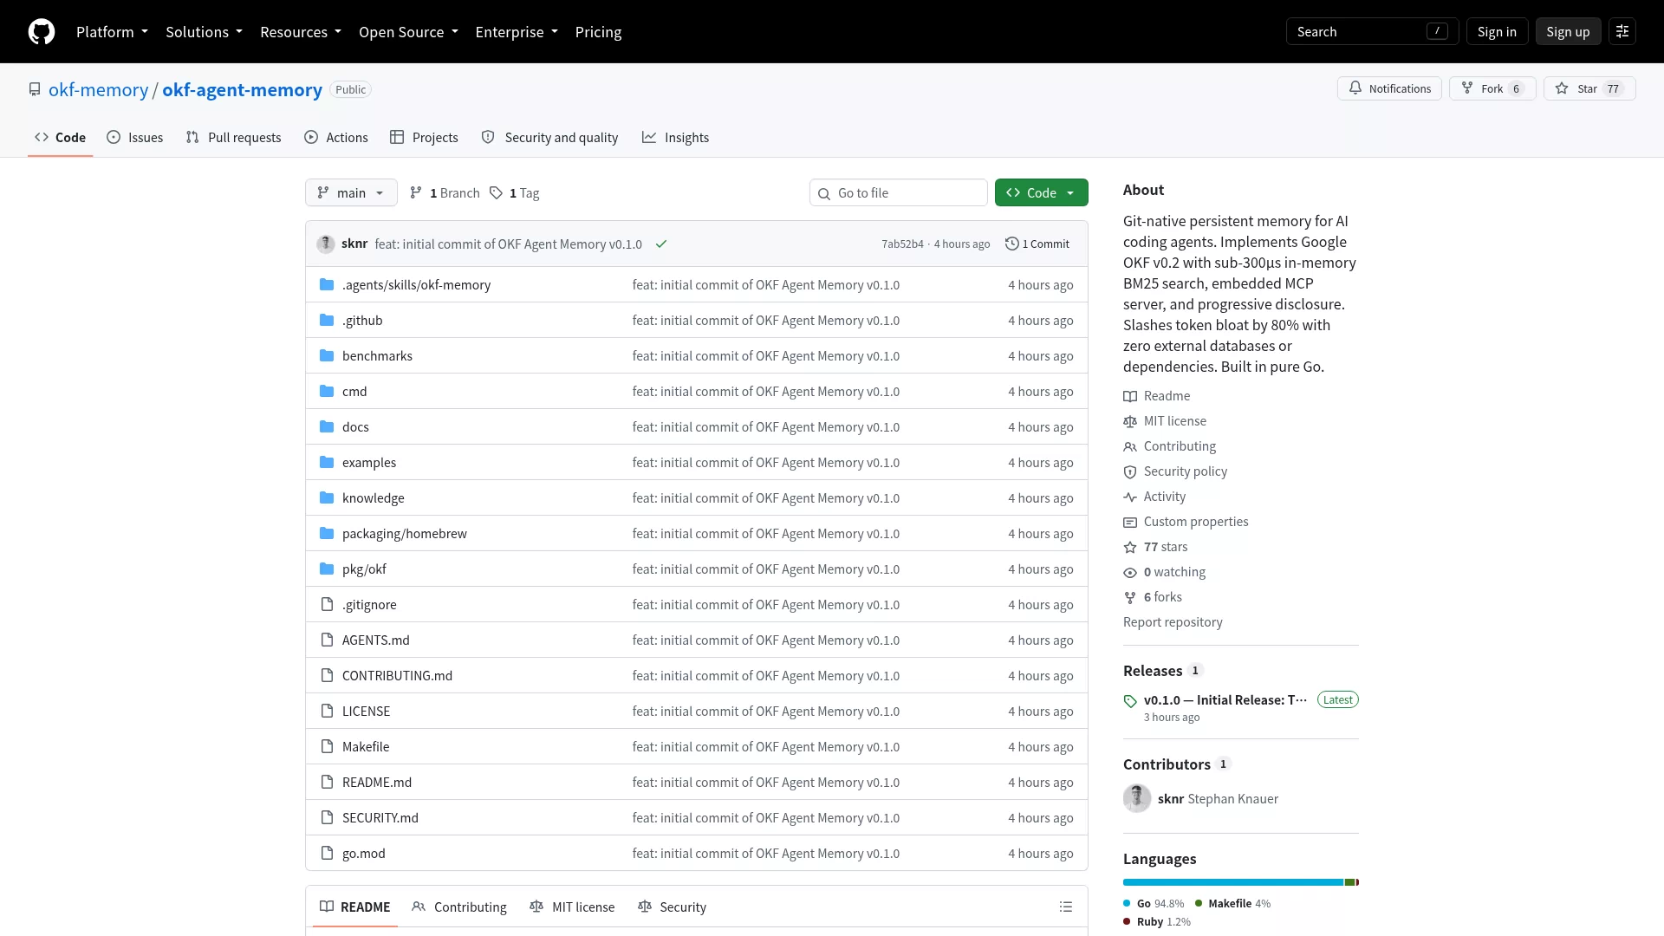
Task: Switch to the Issues tab
Action: (x=135, y=138)
